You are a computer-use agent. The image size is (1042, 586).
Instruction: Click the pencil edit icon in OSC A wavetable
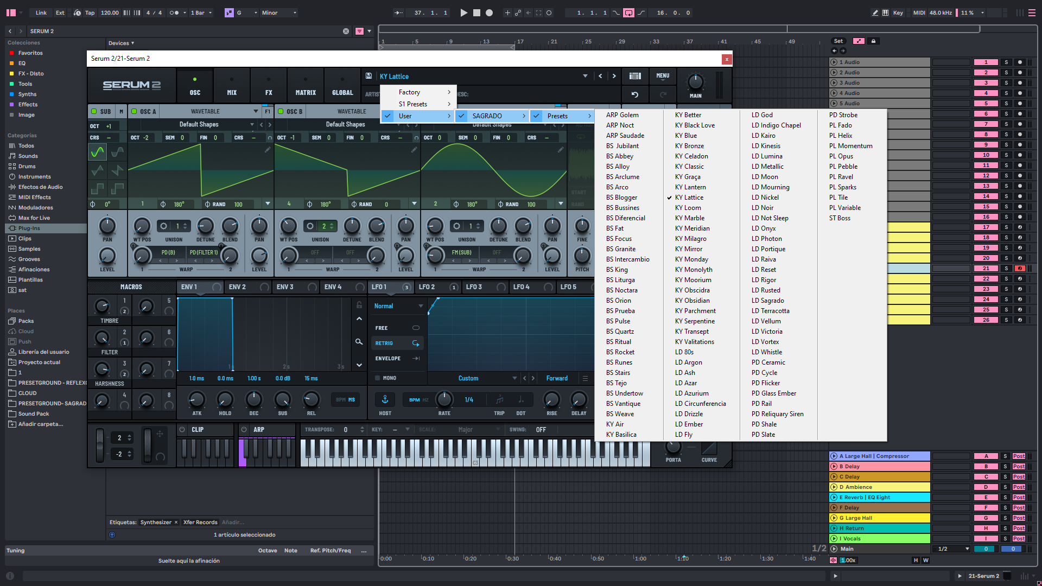click(x=268, y=150)
